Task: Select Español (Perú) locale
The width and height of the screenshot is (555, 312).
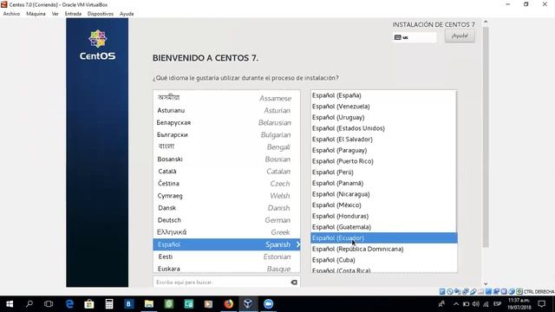Action: coord(383,172)
